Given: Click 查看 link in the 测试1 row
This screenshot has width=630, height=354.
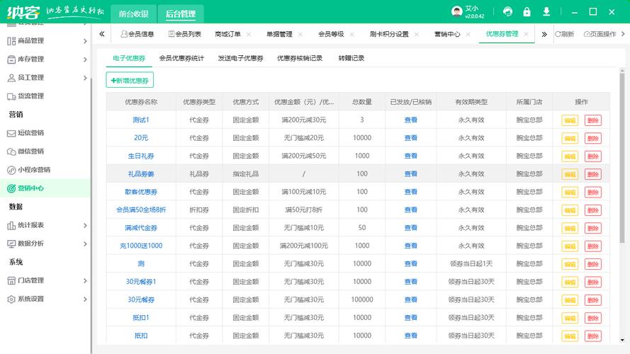Looking at the screenshot, I should (411, 120).
